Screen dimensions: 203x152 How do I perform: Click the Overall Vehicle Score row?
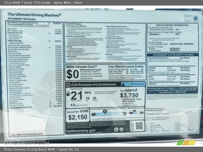point(169,58)
